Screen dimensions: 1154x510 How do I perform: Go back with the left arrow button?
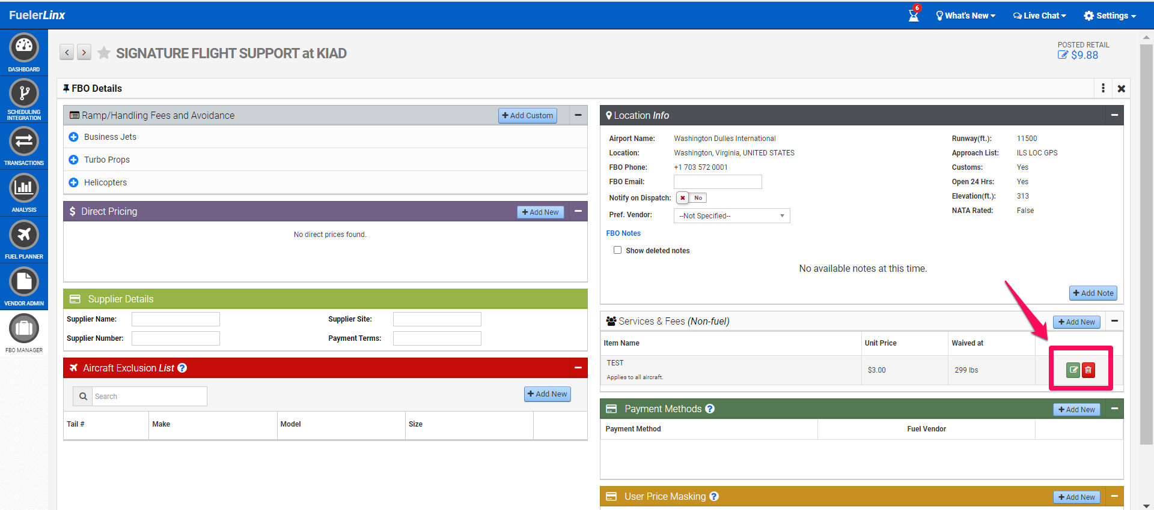coord(67,52)
